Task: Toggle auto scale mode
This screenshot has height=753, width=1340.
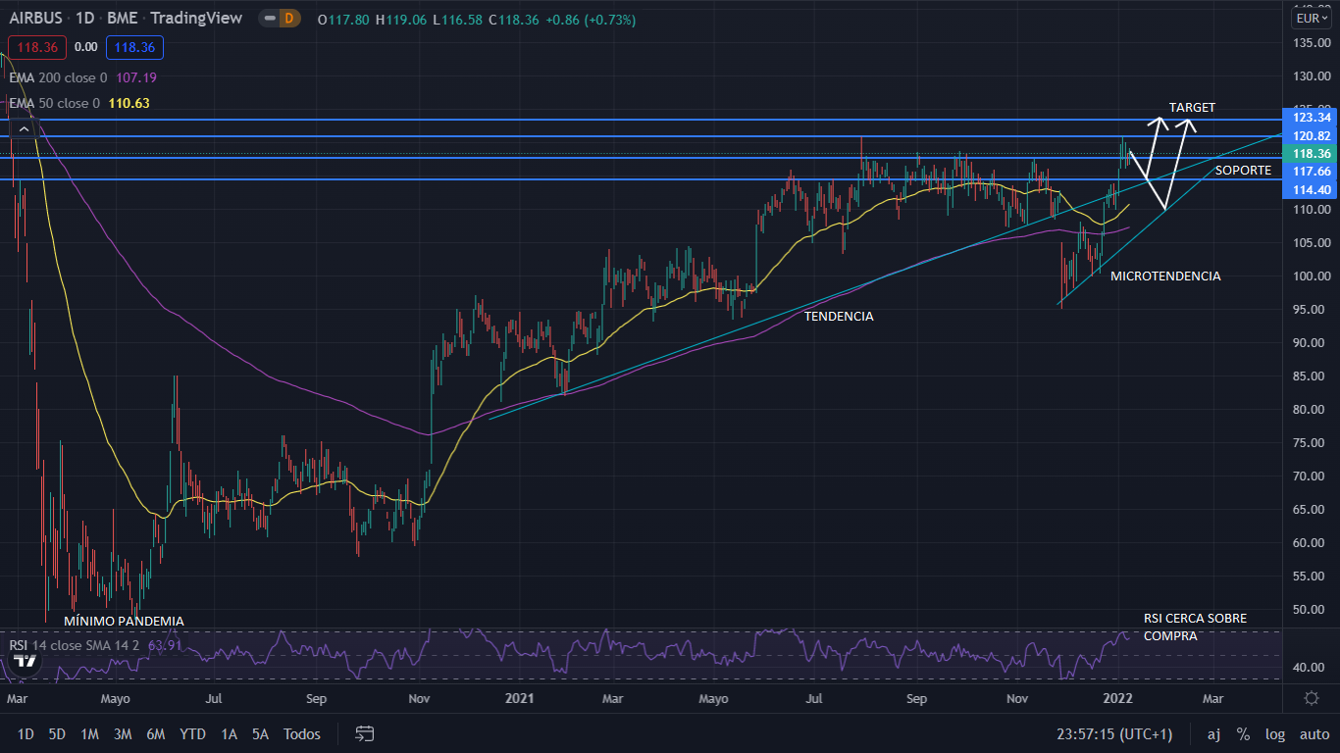Action: [x=1314, y=733]
